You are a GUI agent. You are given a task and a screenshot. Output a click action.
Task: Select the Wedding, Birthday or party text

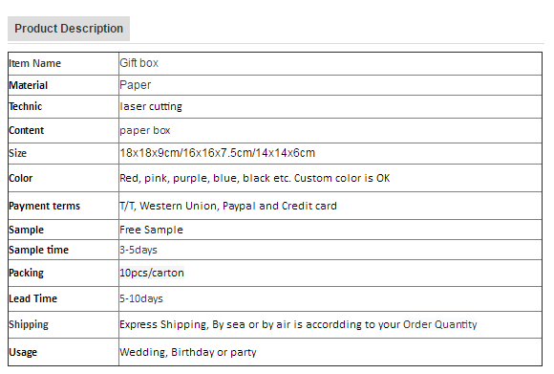pos(188,352)
